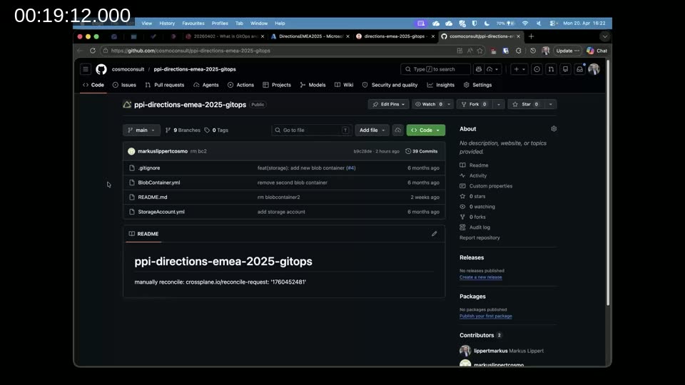This screenshot has width=685, height=385.
Task: View the 9 Branches list
Action: click(183, 130)
